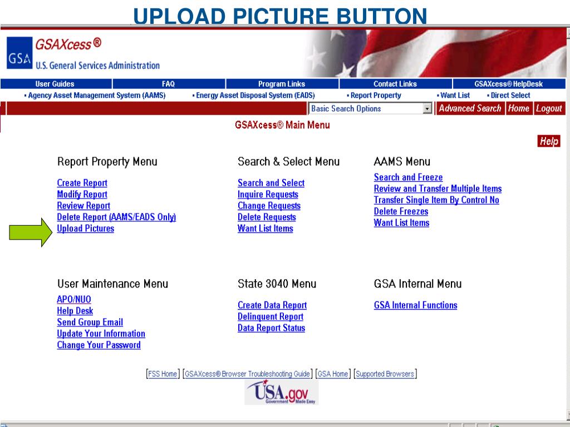Open GSA Internal Functions
Screen dimensions: 570x427
pyautogui.click(x=415, y=305)
